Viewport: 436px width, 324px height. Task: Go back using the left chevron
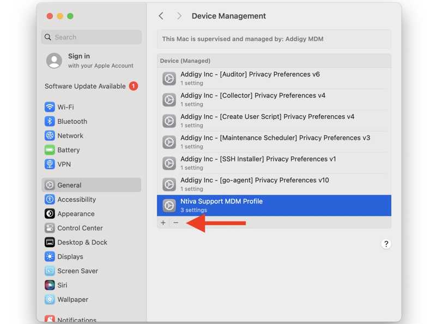pyautogui.click(x=161, y=16)
